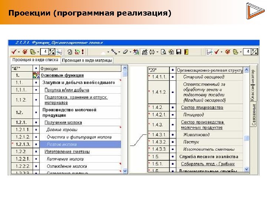The image size is (267, 200).
Task: Click the red bug-like icon in right toolbar
Action: point(228,51)
